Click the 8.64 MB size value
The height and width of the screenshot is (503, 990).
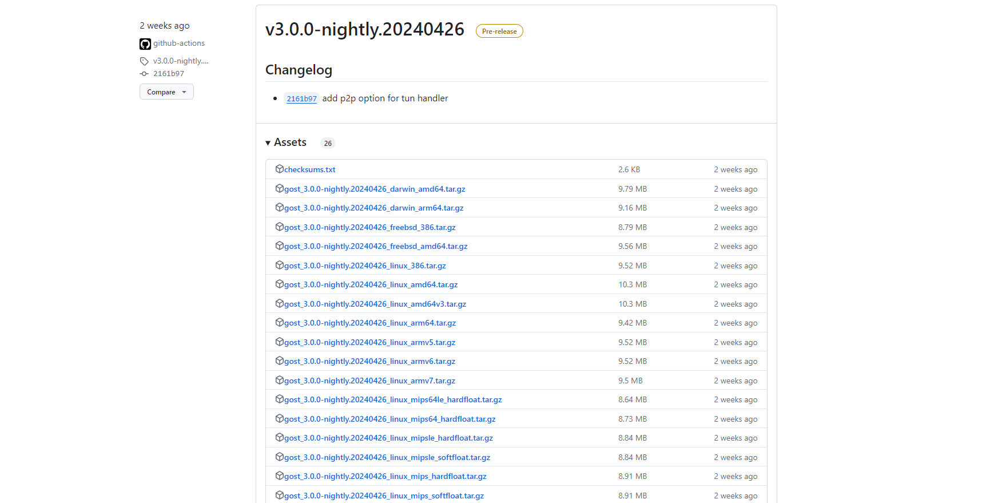point(633,400)
